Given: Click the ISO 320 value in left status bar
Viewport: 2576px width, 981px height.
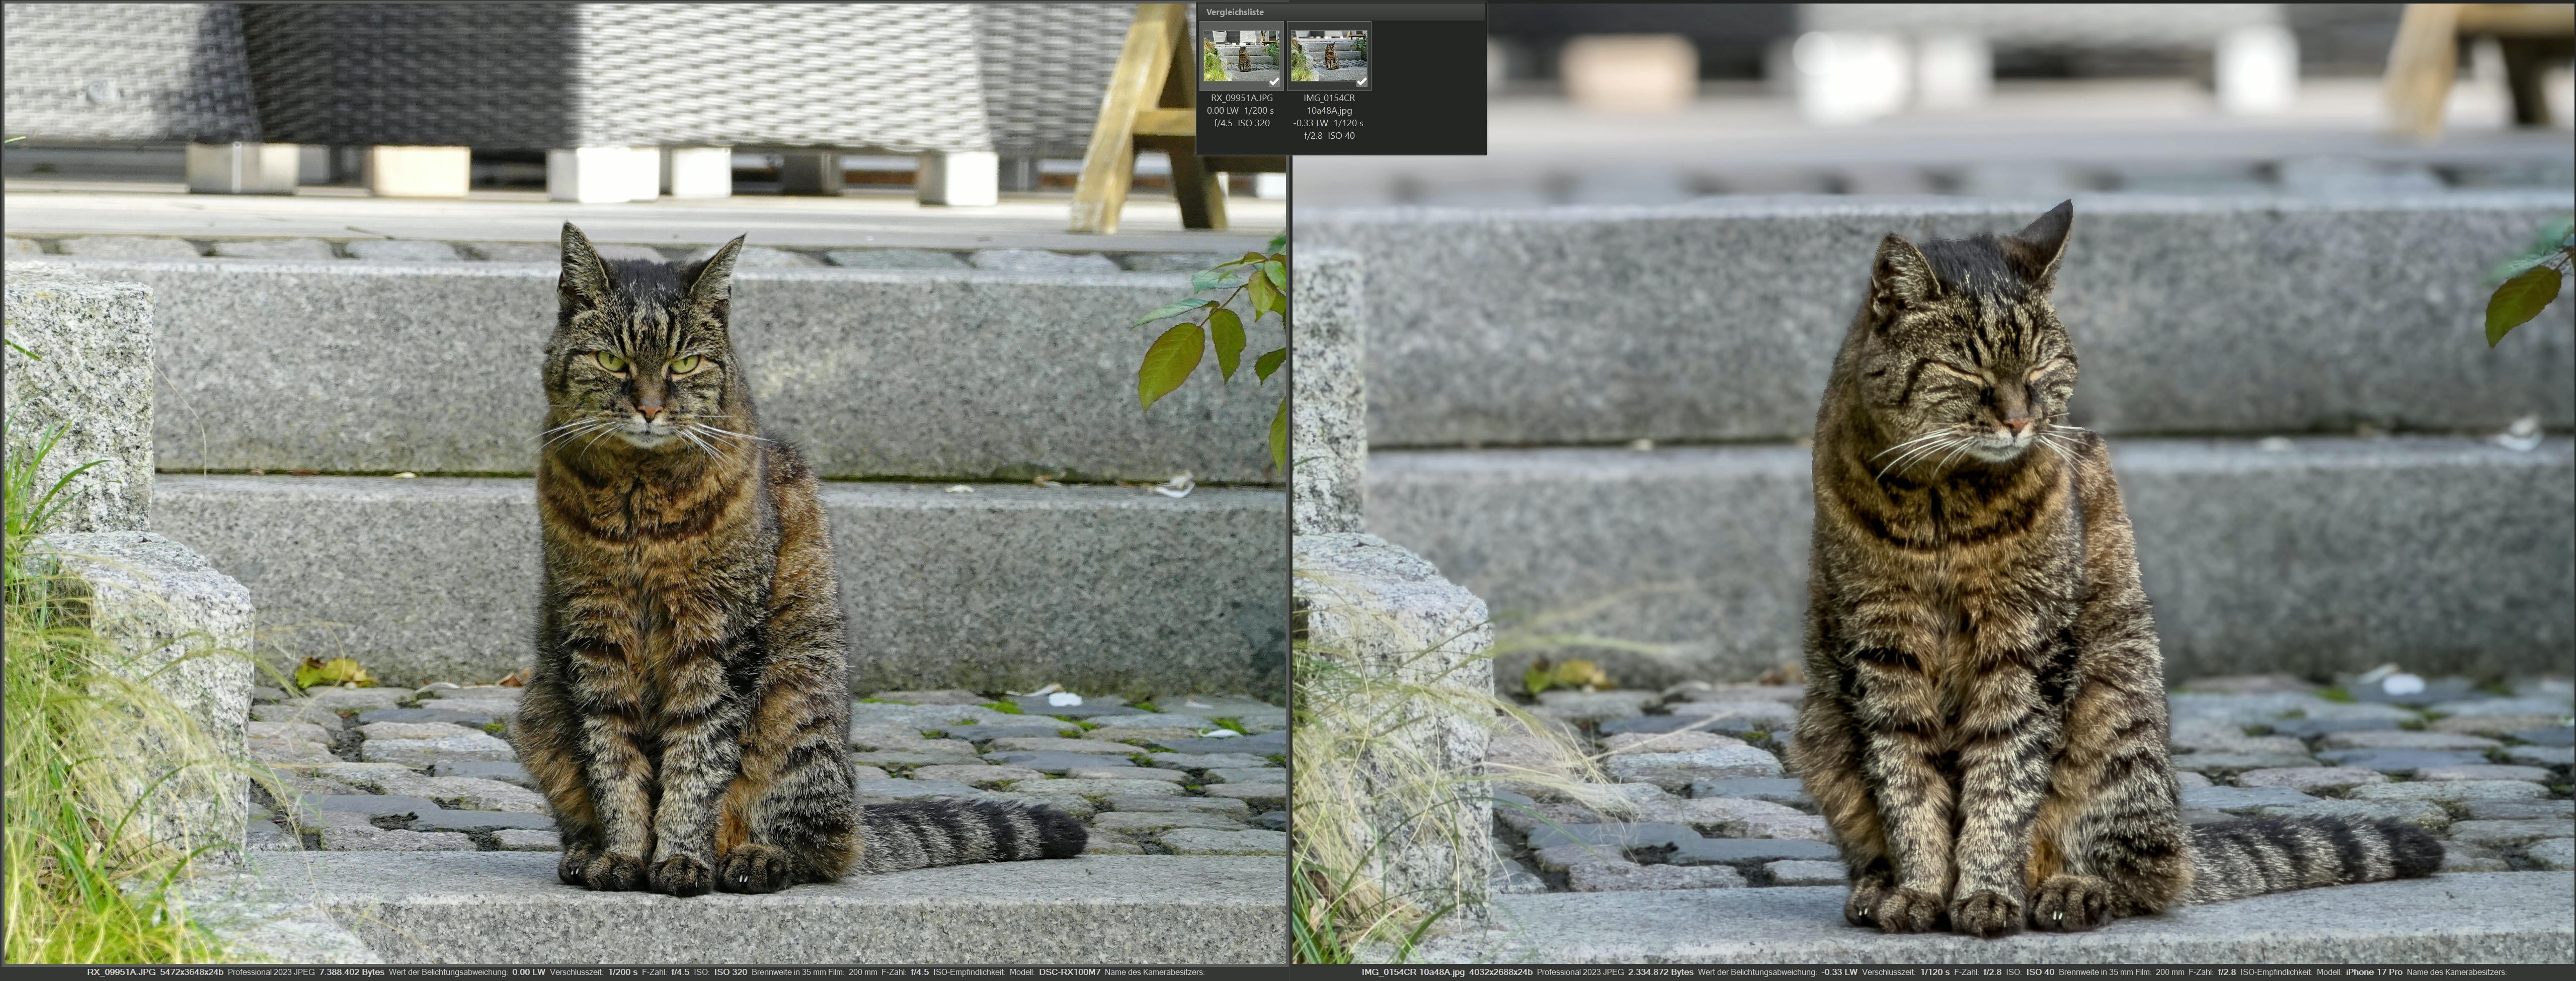Looking at the screenshot, I should (x=730, y=972).
